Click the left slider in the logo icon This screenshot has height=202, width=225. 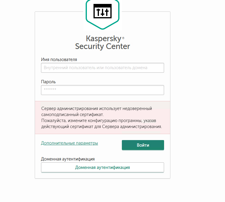point(98,12)
